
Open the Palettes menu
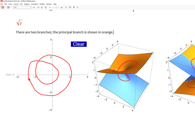click(42, 4)
